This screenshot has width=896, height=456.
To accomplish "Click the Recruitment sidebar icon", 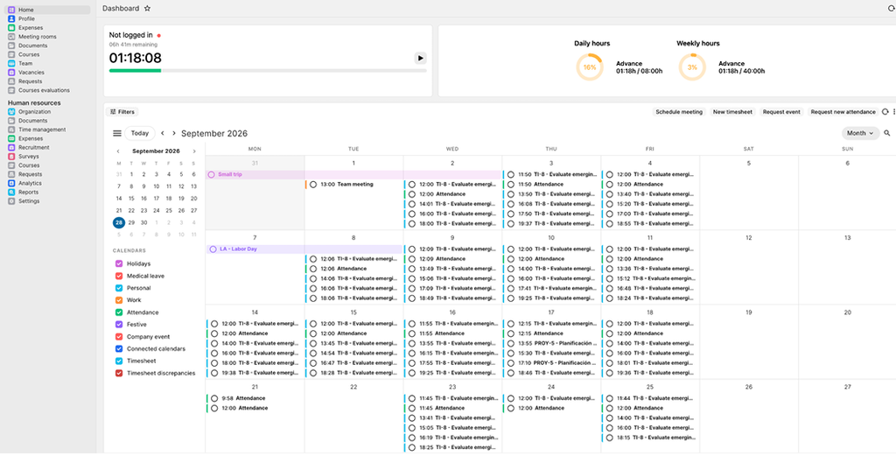I will (11, 147).
